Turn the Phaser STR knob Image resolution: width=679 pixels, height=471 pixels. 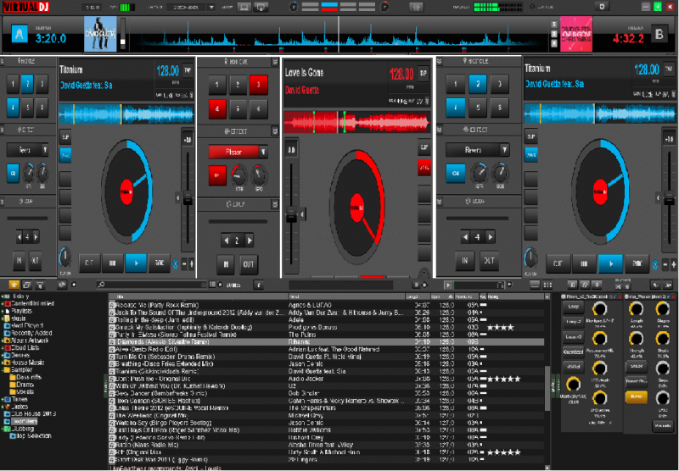(238, 175)
